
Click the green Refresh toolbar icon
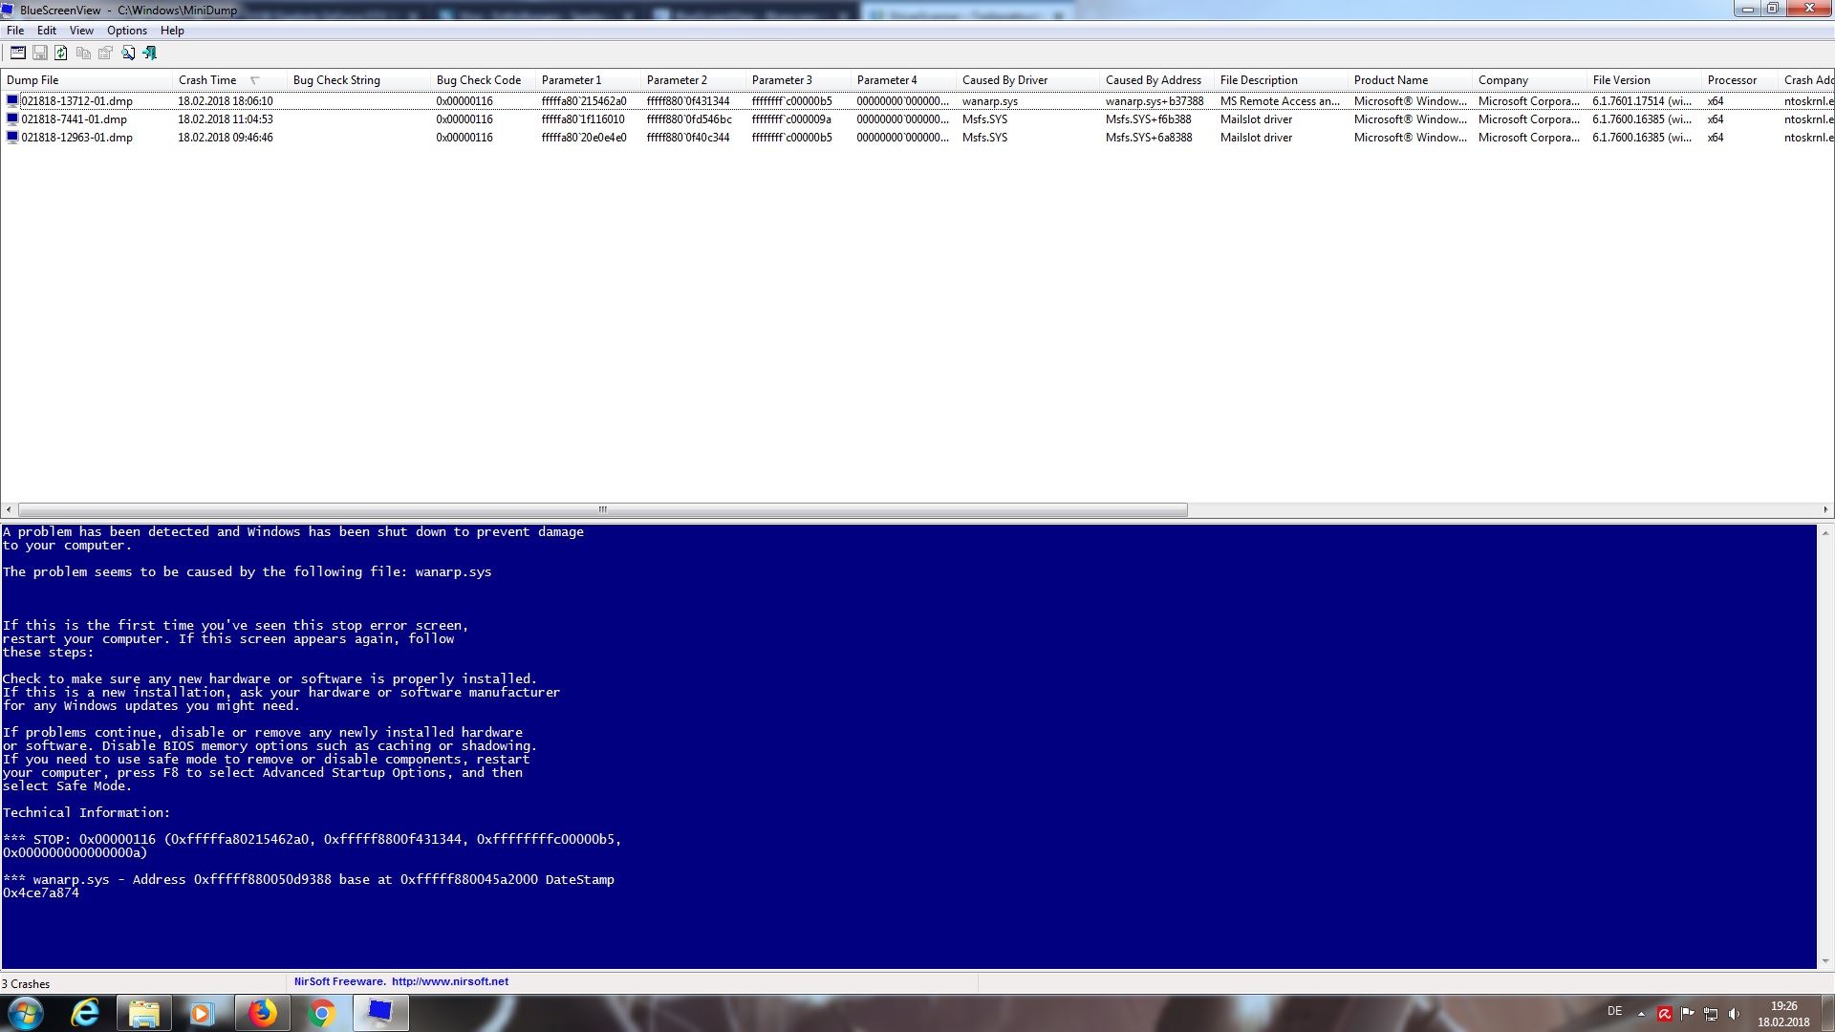[61, 54]
